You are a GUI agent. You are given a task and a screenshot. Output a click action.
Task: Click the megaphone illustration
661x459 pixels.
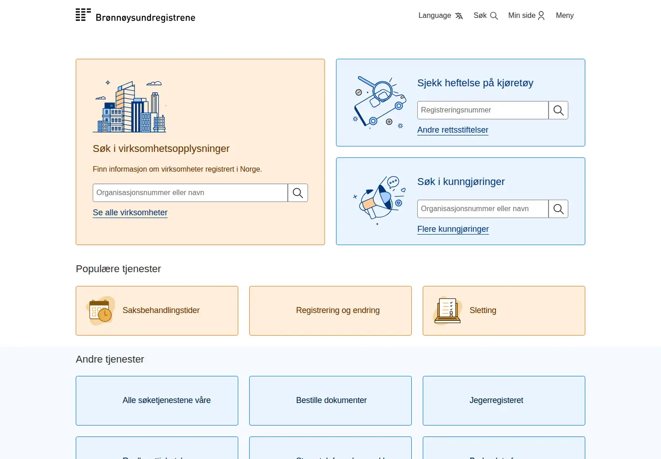pyautogui.click(x=380, y=200)
